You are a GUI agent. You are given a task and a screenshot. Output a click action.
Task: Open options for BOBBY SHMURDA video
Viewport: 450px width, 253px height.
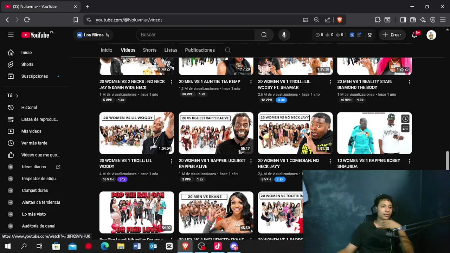(409, 161)
